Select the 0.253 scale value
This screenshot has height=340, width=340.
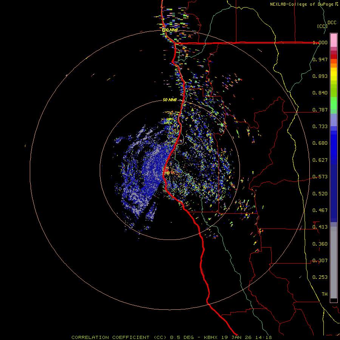coord(320,277)
